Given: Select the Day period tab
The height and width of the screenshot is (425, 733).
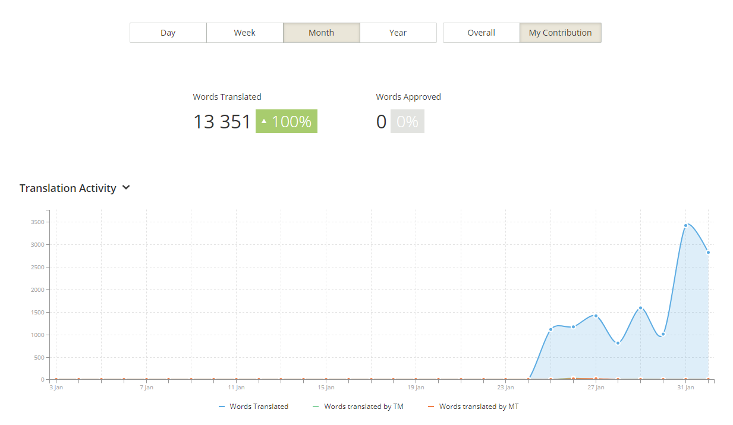Looking at the screenshot, I should [168, 33].
